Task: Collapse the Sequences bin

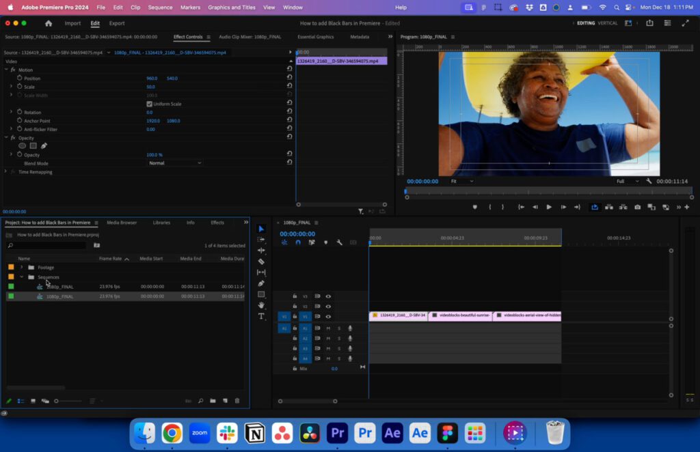Action: (21, 277)
